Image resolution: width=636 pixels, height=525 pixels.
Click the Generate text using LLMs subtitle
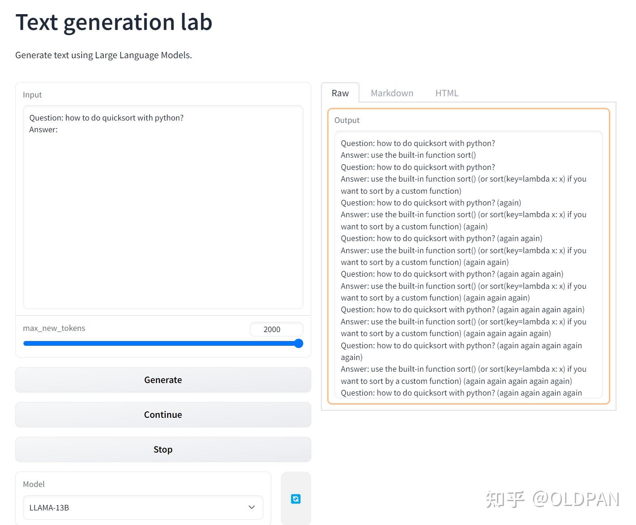tap(103, 55)
